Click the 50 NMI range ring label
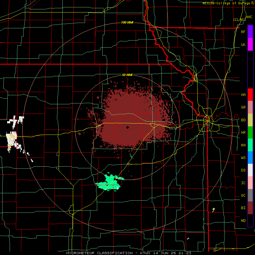This screenshot has width=255, height=255. 127,75
